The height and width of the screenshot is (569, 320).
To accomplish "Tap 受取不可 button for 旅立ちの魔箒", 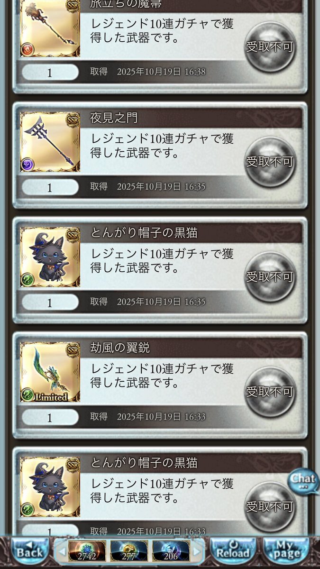I will (270, 47).
